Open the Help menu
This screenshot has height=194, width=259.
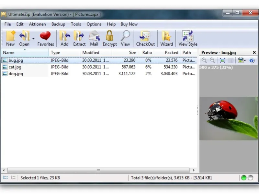pyautogui.click(x=111, y=24)
